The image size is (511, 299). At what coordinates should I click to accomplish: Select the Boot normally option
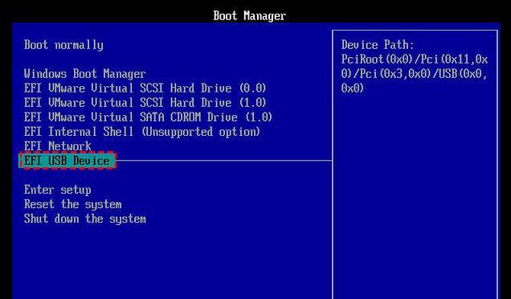(x=63, y=45)
